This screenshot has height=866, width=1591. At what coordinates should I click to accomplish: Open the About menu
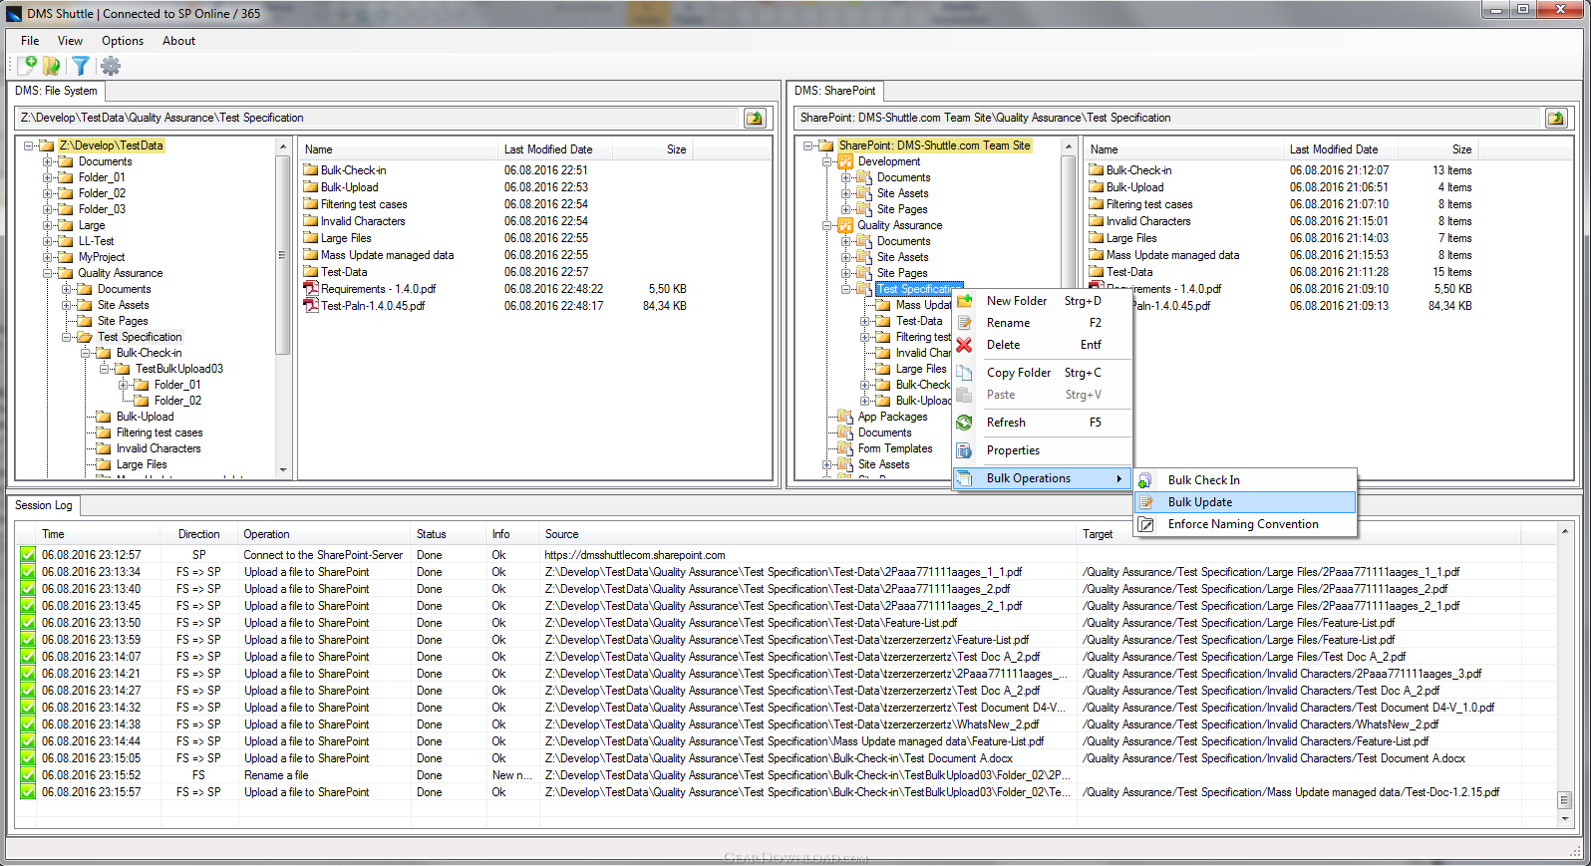(x=178, y=41)
